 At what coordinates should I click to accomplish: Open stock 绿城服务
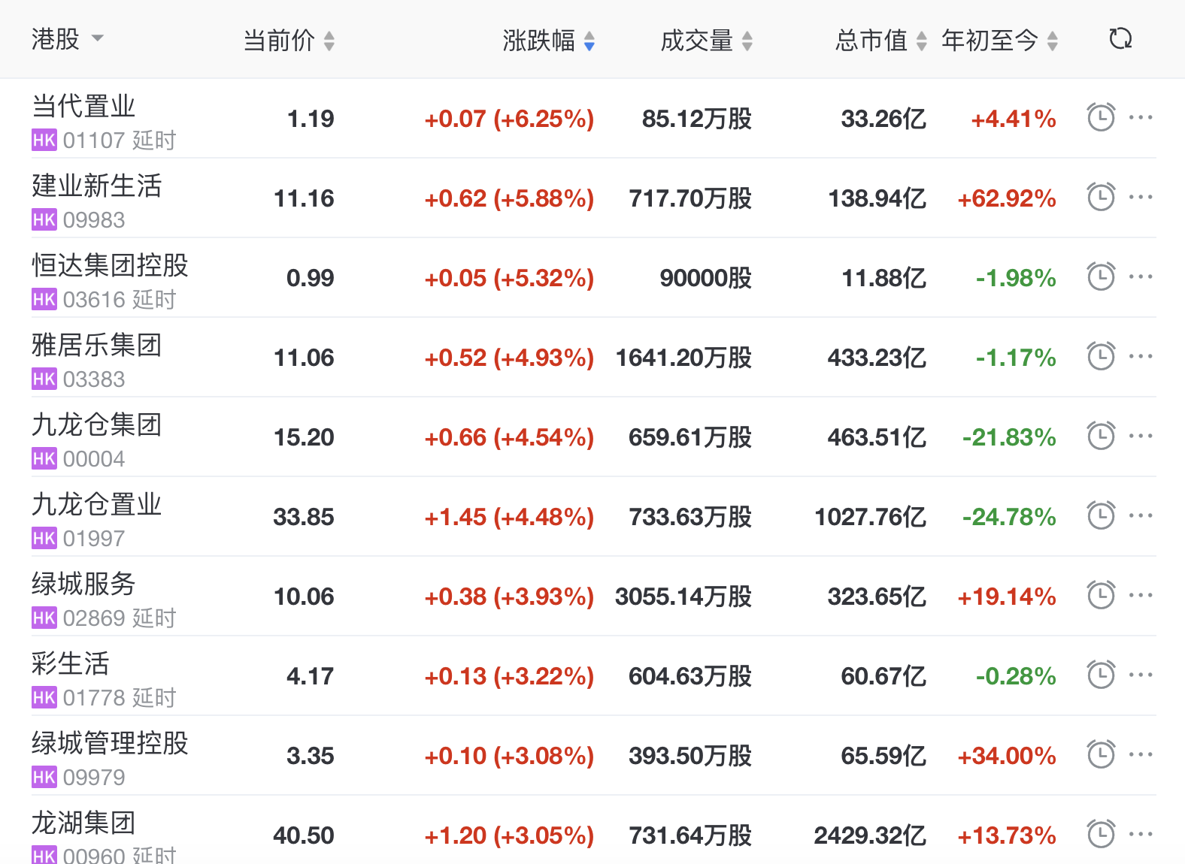[x=83, y=584]
